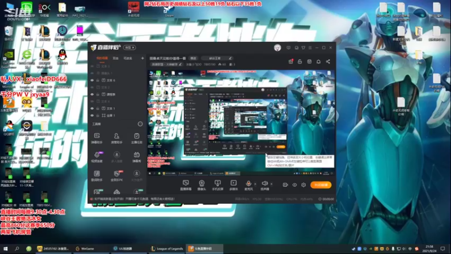Open the 全民乐PK tool
This screenshot has height=254, width=451.
[117, 176]
